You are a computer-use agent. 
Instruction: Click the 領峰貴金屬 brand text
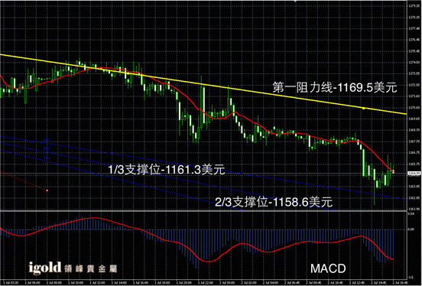coord(91,268)
